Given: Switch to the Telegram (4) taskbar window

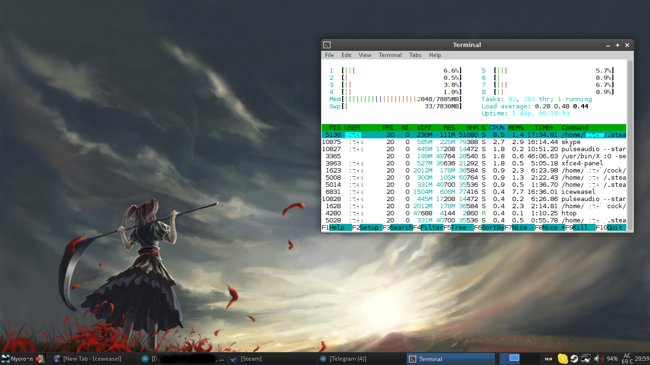Looking at the screenshot, I should [361, 359].
